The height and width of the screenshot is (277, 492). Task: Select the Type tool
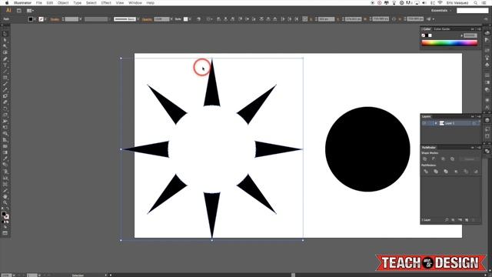(x=5, y=65)
